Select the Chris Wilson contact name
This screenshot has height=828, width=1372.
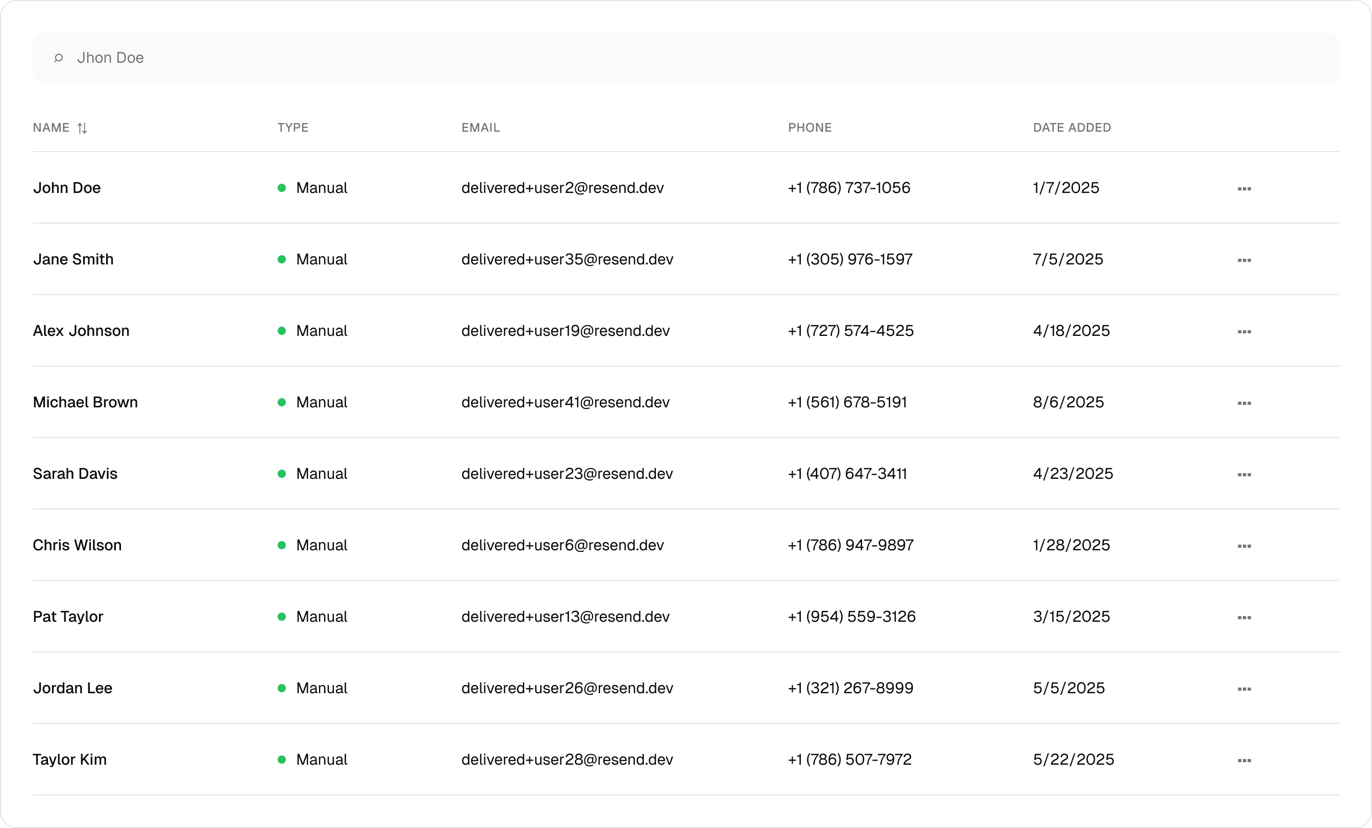78,545
